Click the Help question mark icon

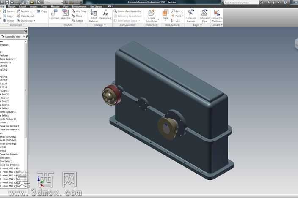pos(285,3)
